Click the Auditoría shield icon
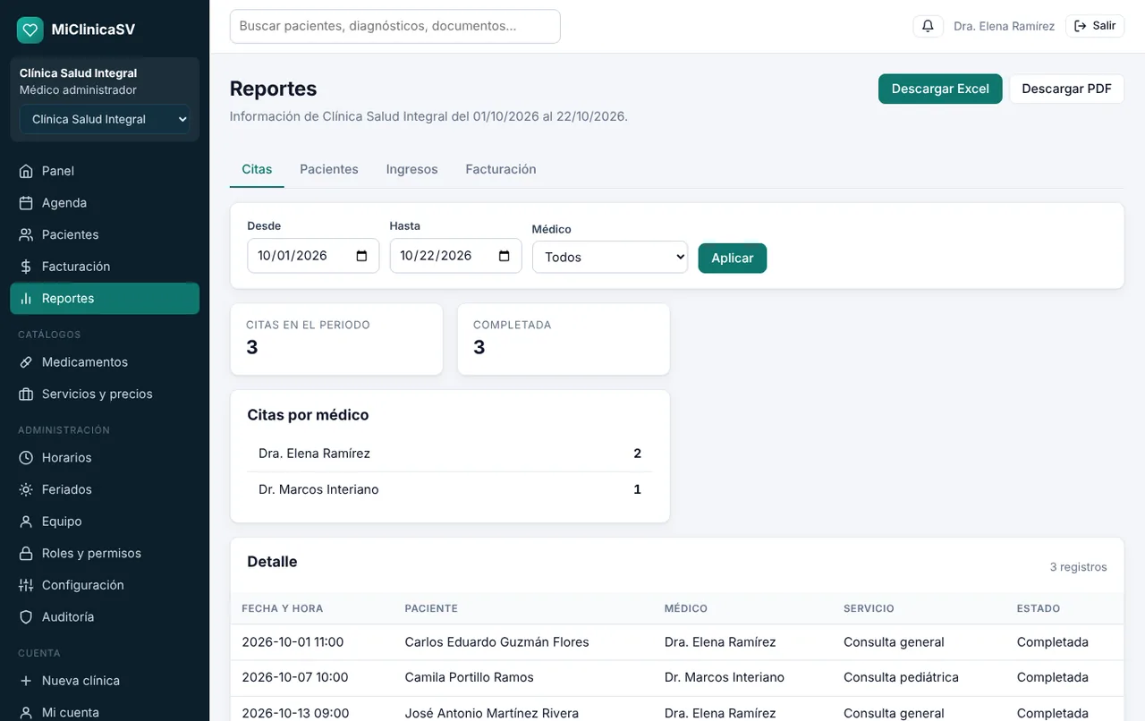The image size is (1145, 721). (x=26, y=617)
